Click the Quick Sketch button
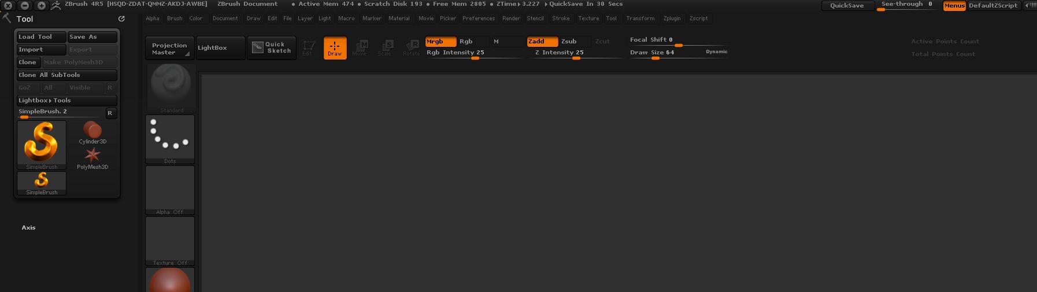1037x292 pixels. 272,47
